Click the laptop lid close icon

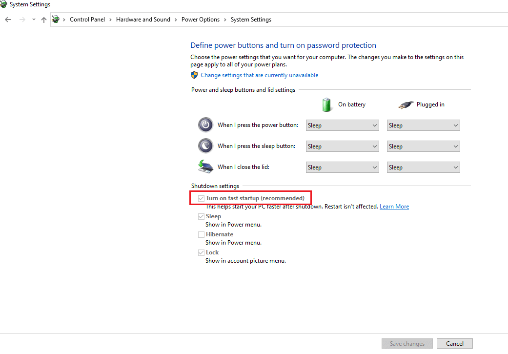pos(205,167)
